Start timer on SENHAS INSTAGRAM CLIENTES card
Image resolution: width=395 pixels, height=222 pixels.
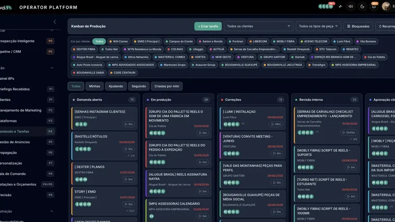pyautogui.click(x=128, y=124)
